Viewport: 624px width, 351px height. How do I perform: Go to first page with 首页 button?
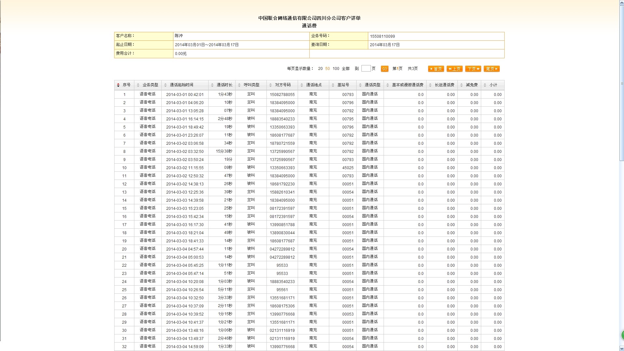coord(436,69)
